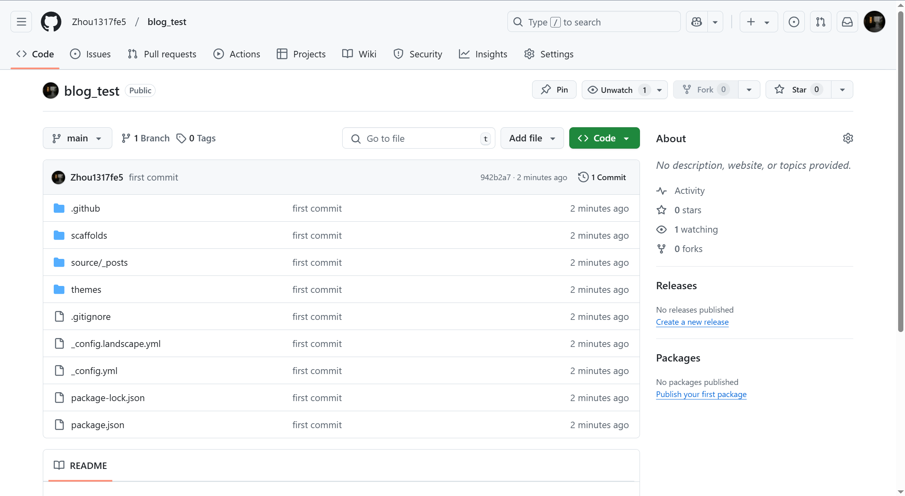
Task: Open the Fork options dropdown arrow
Action: [x=749, y=90]
